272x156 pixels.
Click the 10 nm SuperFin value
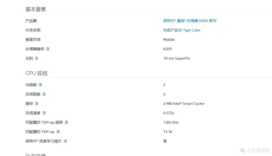click(177, 58)
